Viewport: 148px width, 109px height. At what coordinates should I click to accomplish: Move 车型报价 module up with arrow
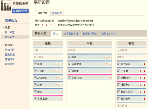tap(110, 78)
